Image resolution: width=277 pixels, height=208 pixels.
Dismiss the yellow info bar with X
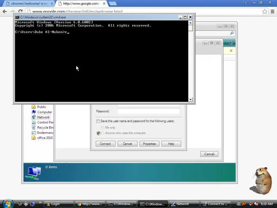[231, 51]
